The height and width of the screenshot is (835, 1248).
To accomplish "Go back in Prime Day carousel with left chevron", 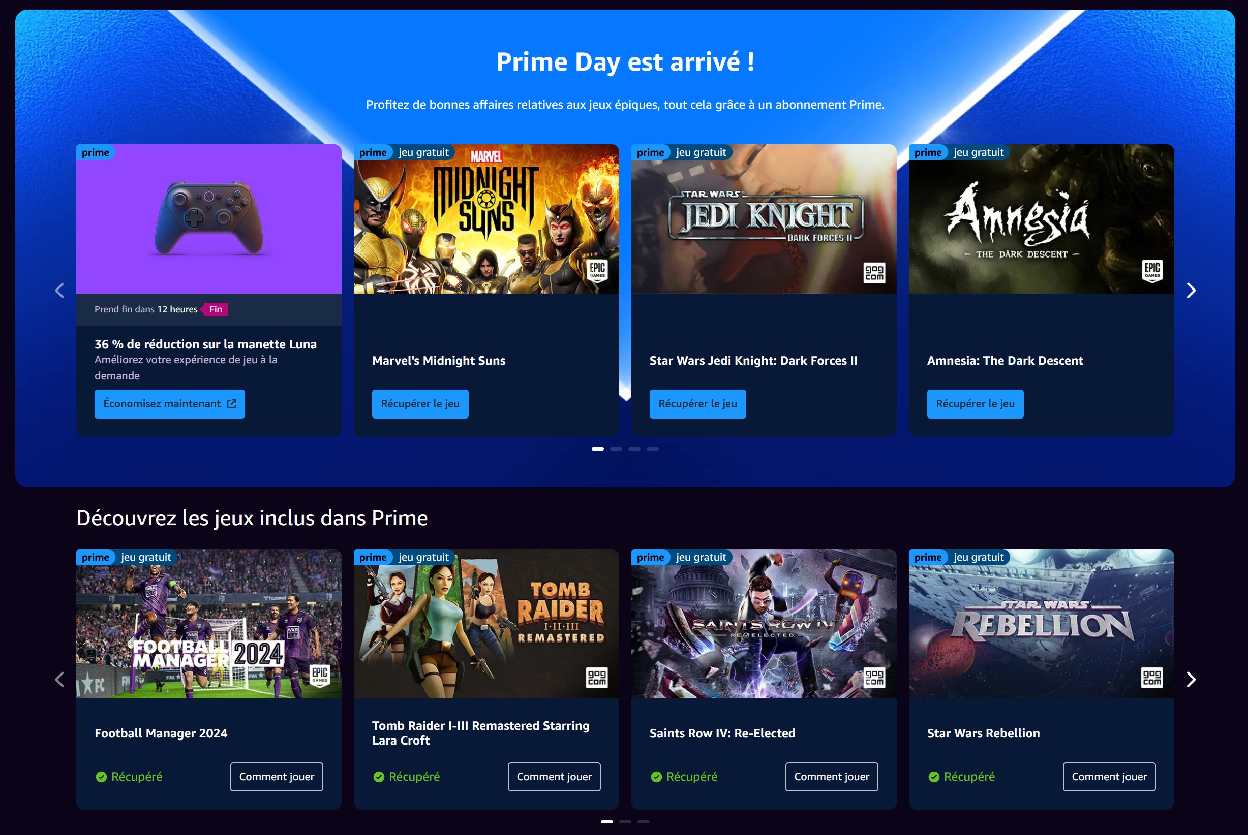I will 59,291.
